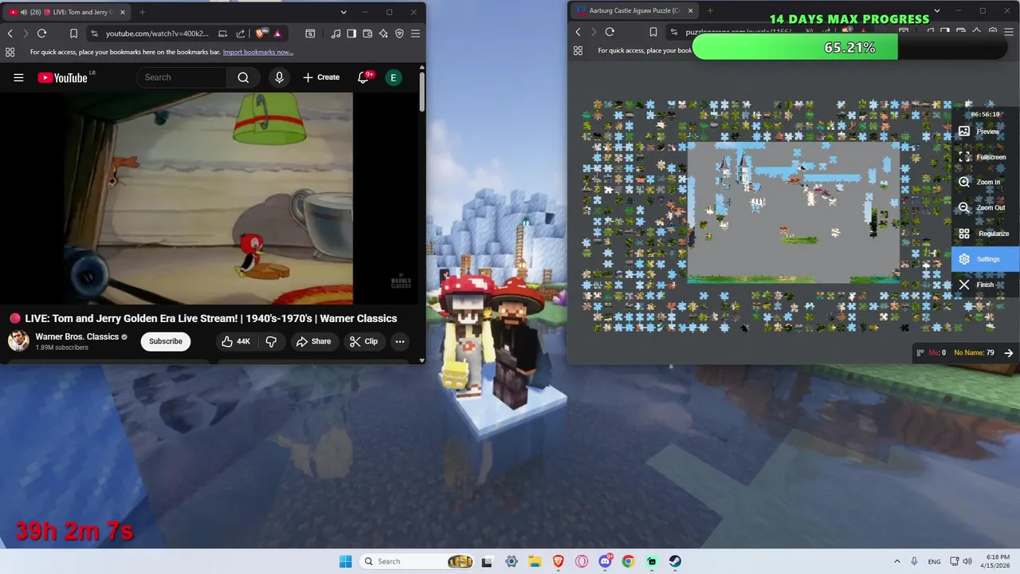The width and height of the screenshot is (1020, 574).
Task: Bookmark the YouTube page
Action: click(x=73, y=33)
